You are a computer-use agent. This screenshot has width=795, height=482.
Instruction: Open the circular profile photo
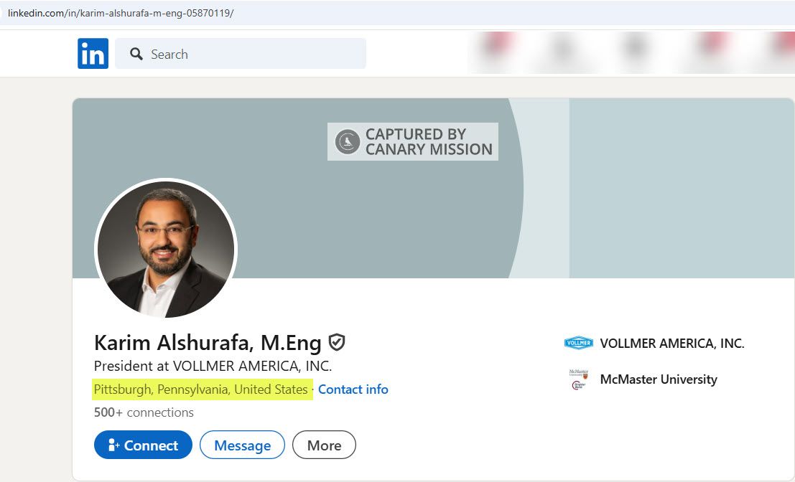point(166,249)
